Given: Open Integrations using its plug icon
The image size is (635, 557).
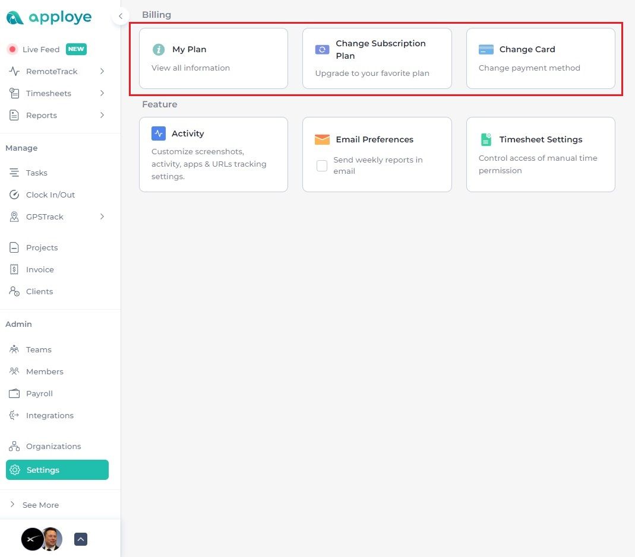Looking at the screenshot, I should (13, 415).
